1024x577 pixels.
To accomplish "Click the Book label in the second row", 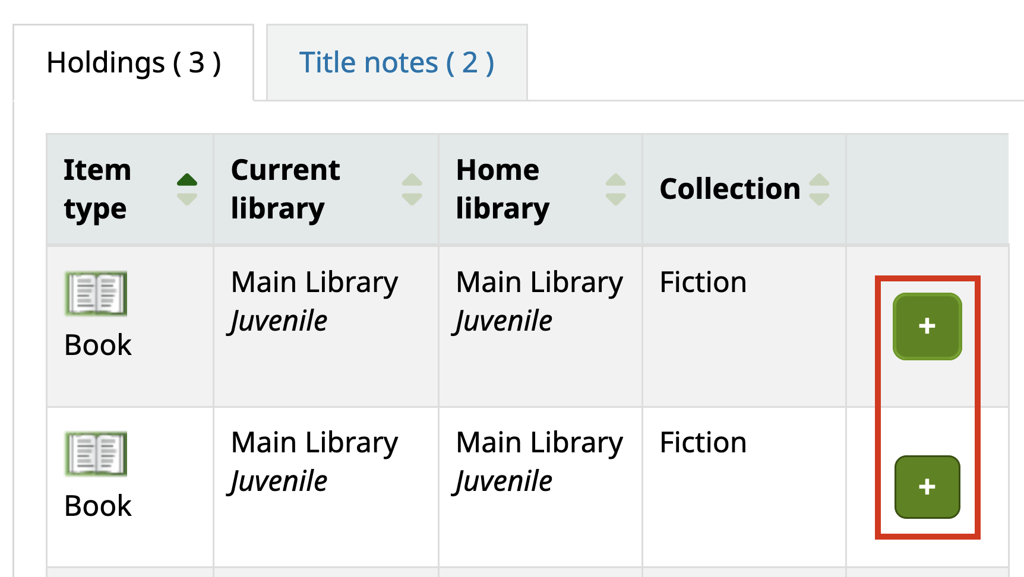I will (x=98, y=506).
